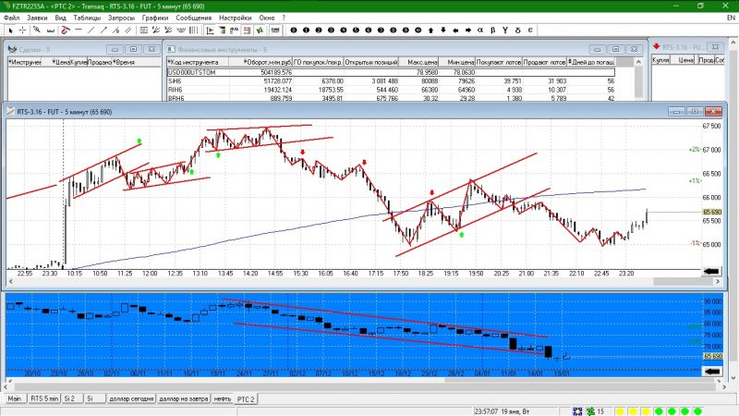Click the chart axes settings icon
This screenshot has height=416, width=739.
(211, 31)
